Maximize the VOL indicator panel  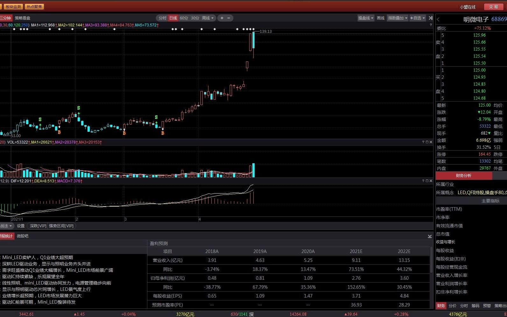tap(427, 142)
